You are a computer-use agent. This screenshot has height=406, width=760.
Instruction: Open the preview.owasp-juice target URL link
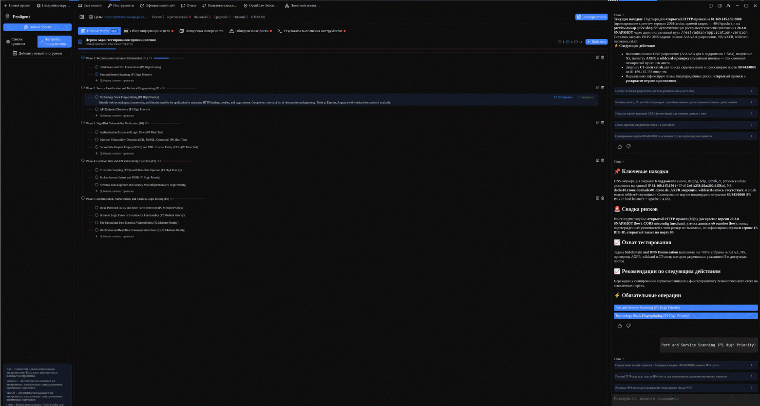point(126,17)
